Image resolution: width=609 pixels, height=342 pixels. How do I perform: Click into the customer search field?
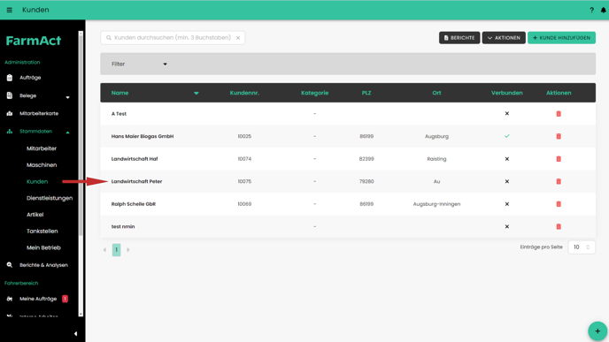[173, 38]
